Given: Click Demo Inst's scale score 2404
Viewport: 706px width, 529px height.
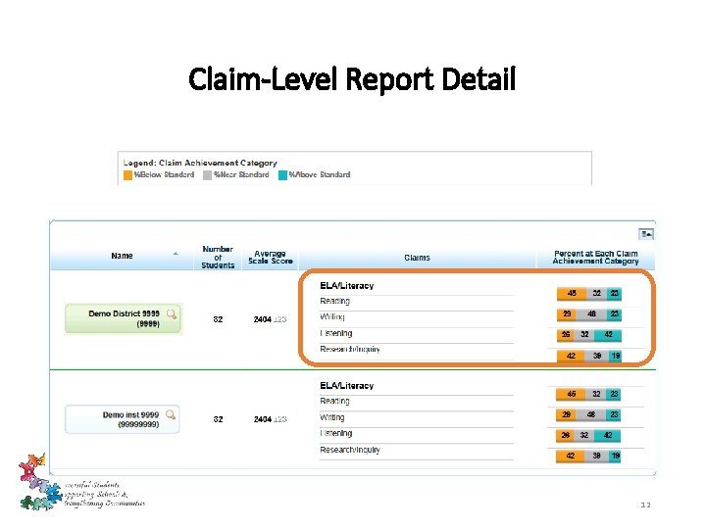Looking at the screenshot, I should pyautogui.click(x=263, y=419).
